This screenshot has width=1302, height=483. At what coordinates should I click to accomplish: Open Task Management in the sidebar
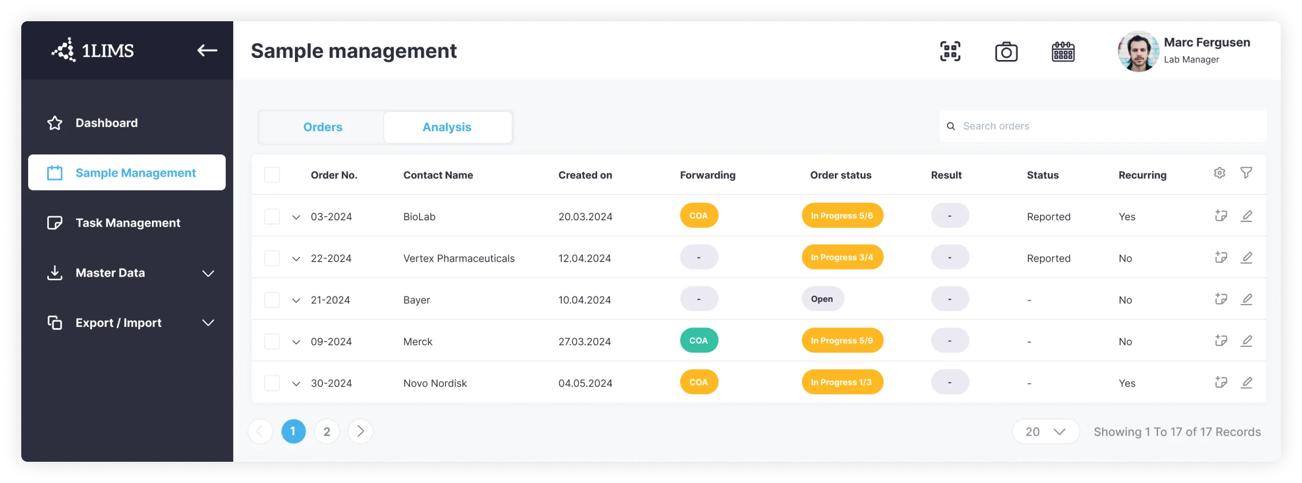[128, 222]
